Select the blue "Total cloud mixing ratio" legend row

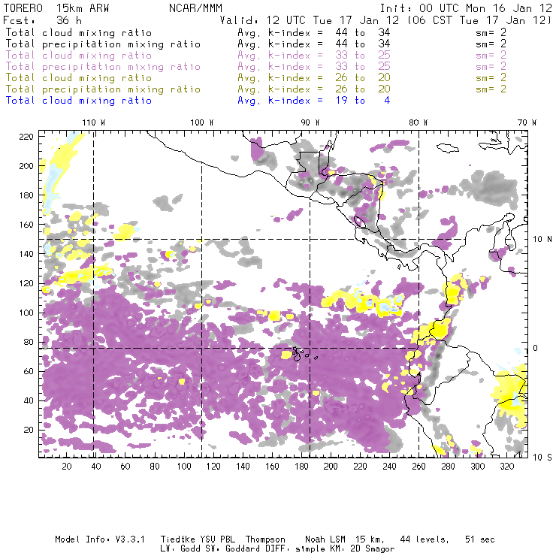[79, 101]
